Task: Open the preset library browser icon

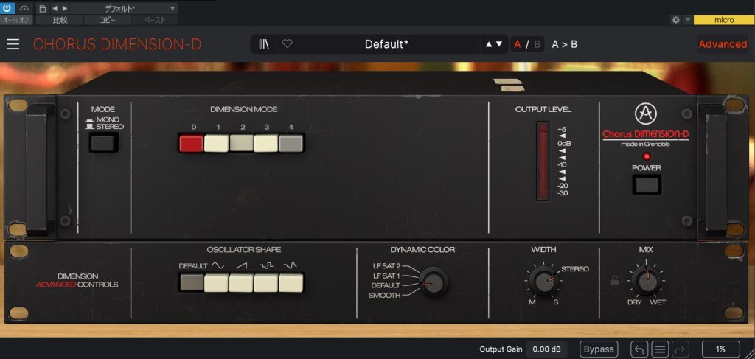Action: [264, 44]
